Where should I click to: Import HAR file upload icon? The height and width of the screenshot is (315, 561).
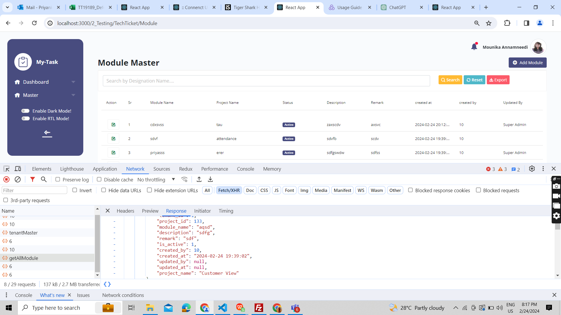[x=199, y=179]
